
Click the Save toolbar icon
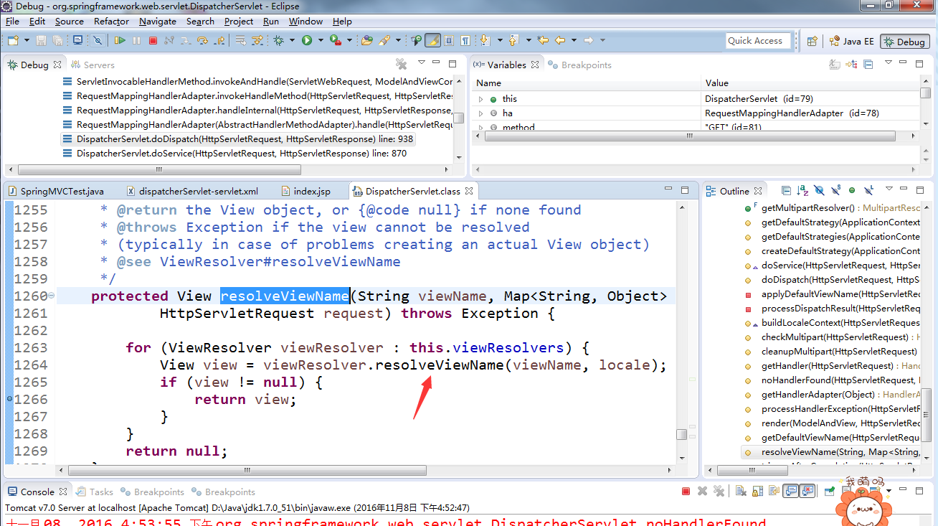pos(41,40)
